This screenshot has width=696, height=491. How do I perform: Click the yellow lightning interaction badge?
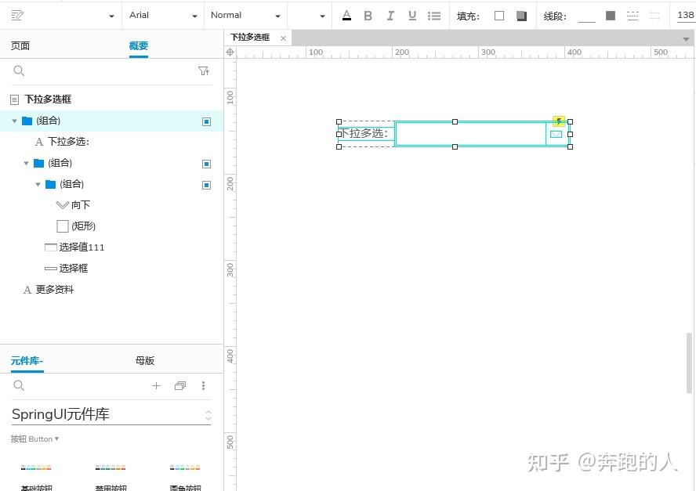coord(558,121)
